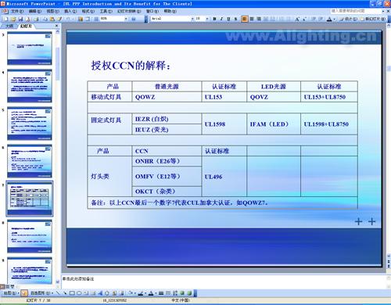
Task: Select slide 8 thumbnail in slide panel
Action: pos(30,236)
